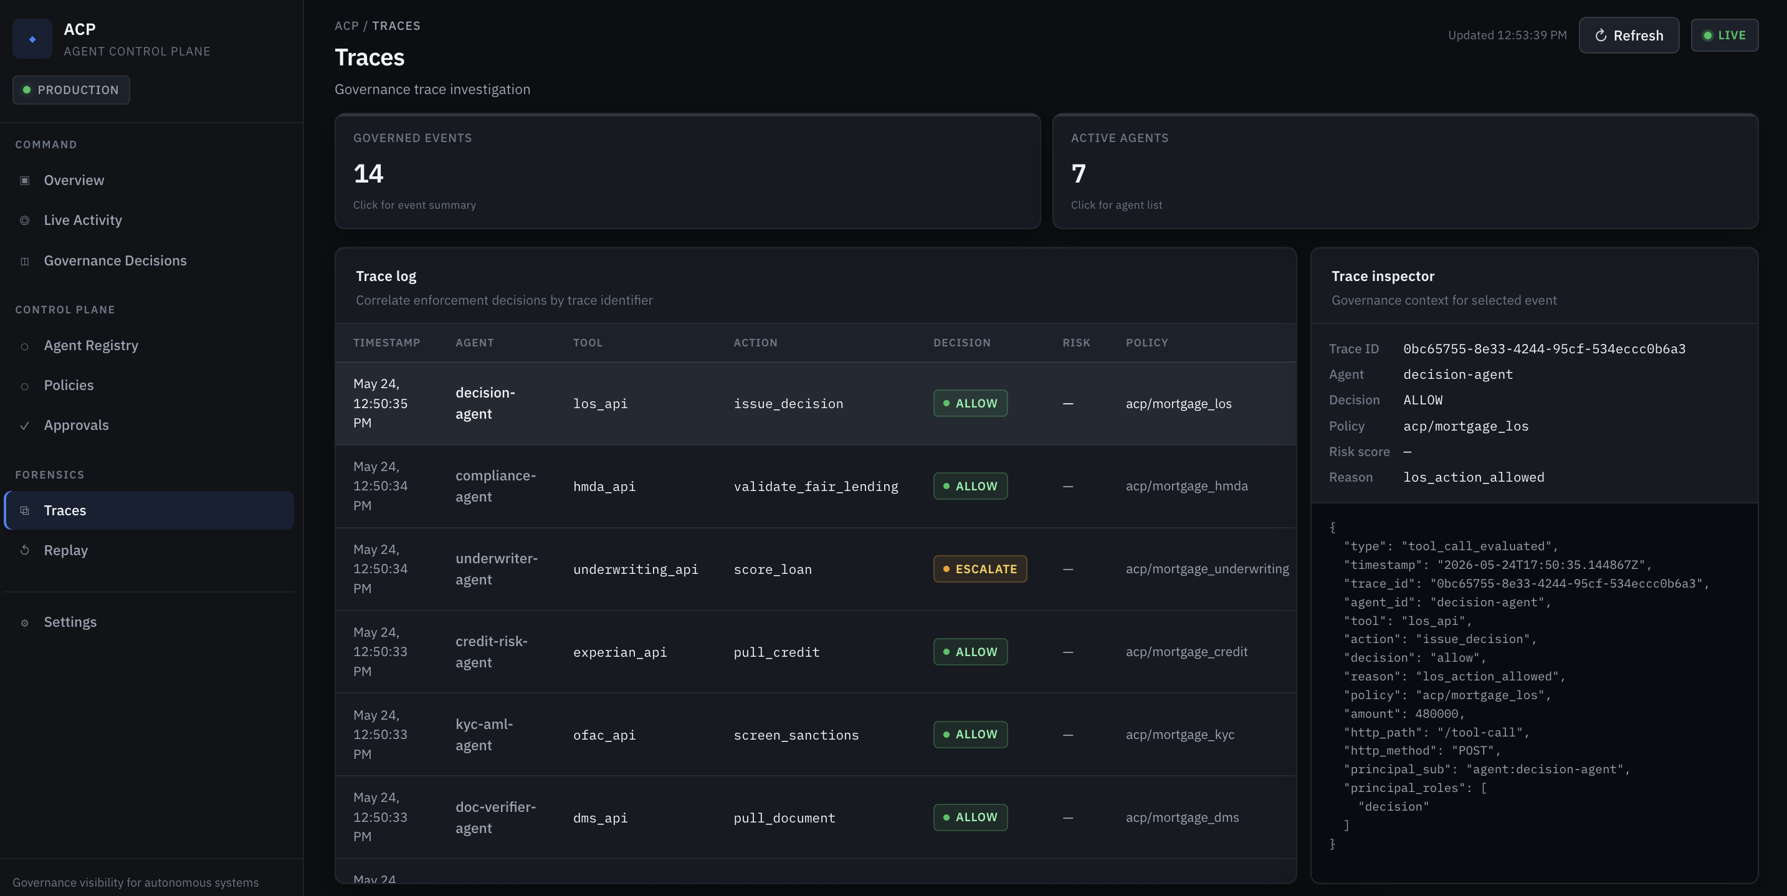The image size is (1787, 896).
Task: Open the Overview page
Action: [x=149, y=180]
